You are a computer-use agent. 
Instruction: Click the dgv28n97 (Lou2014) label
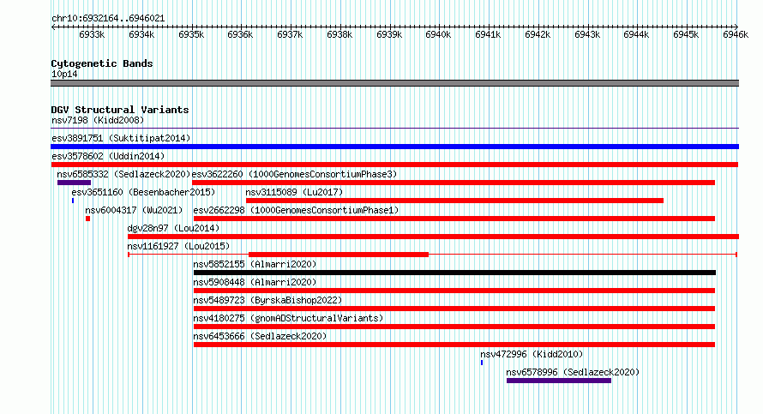pyautogui.click(x=173, y=228)
